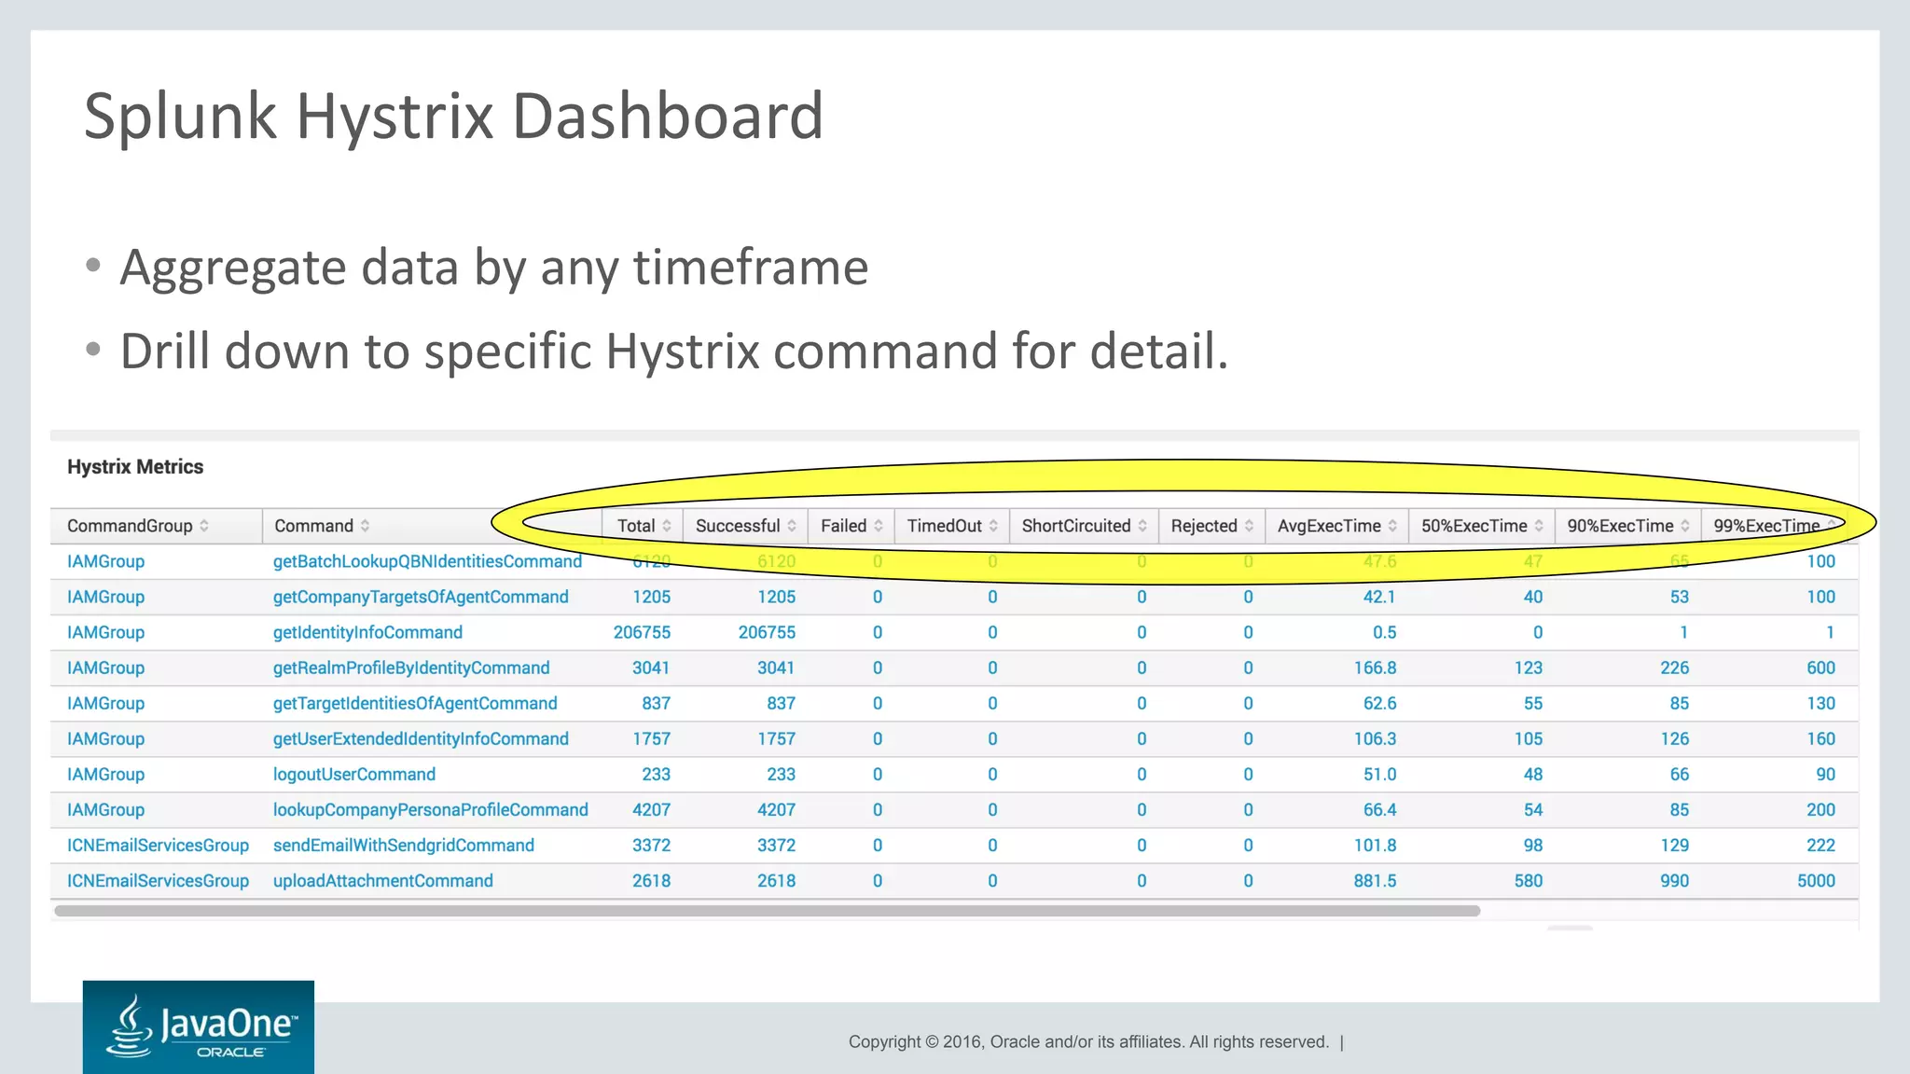Click 99%ExecTime value 222
The width and height of the screenshot is (1910, 1074).
tap(1820, 845)
